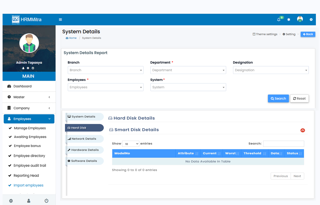This screenshot has width=320, height=205.
Task: Toggle the hamburger sidebar menu icon
Action: pyautogui.click(x=60, y=20)
